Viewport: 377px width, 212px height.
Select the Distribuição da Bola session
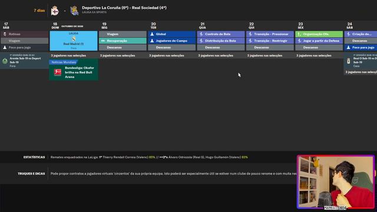click(221, 41)
